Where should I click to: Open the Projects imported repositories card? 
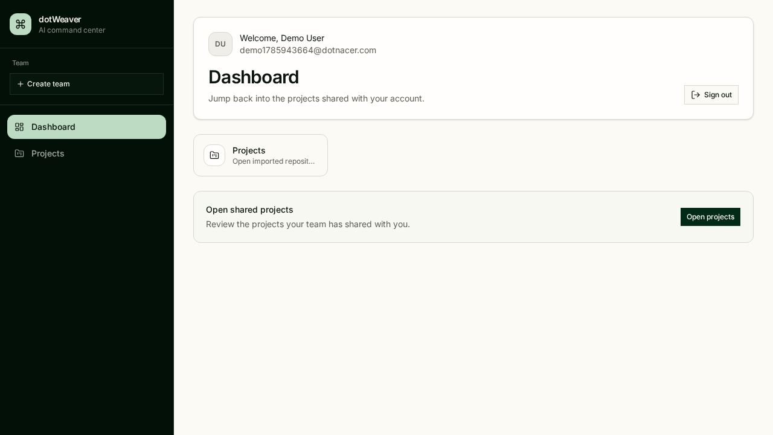(260, 155)
